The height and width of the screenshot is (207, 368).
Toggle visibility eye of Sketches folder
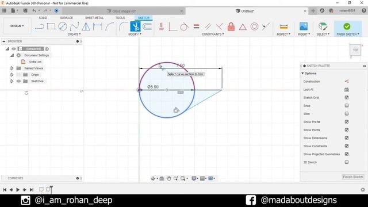[18, 81]
